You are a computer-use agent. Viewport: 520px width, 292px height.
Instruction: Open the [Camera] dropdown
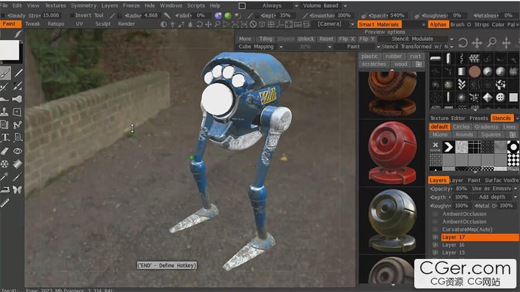tap(334, 24)
